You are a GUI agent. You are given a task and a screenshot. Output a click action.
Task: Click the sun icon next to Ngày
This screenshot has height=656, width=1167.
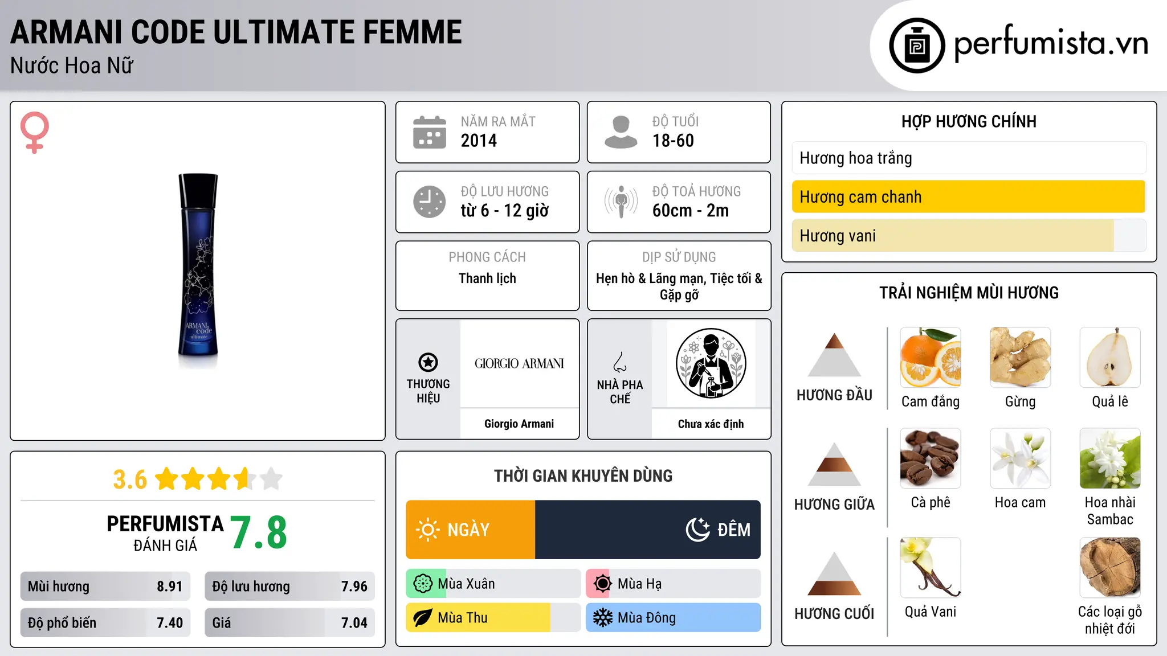click(428, 530)
